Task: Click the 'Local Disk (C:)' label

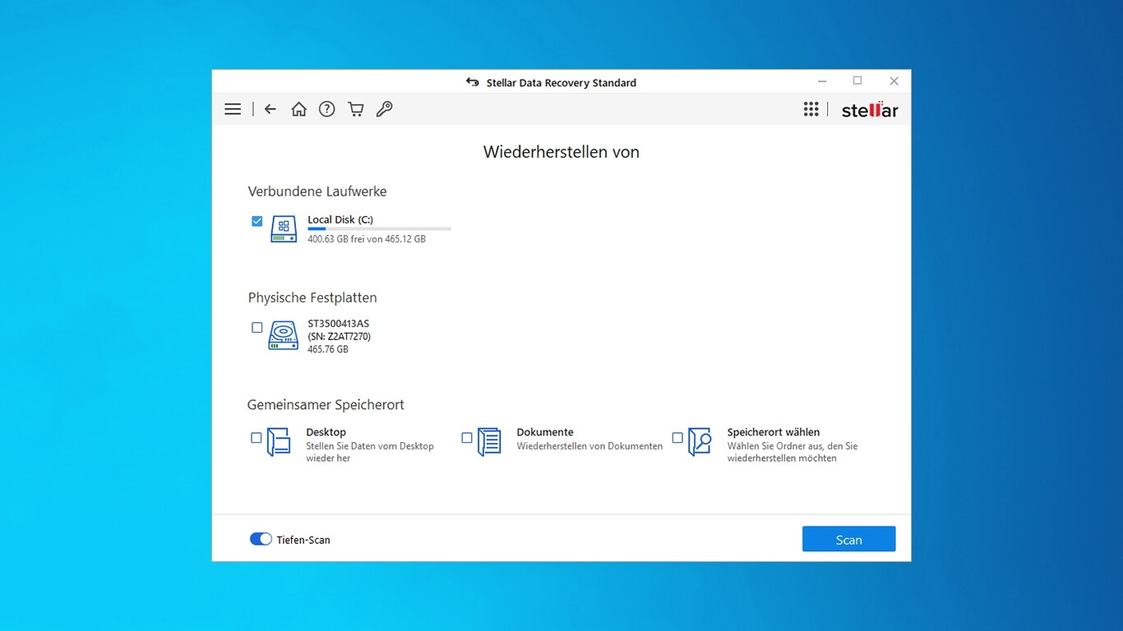Action: [340, 219]
